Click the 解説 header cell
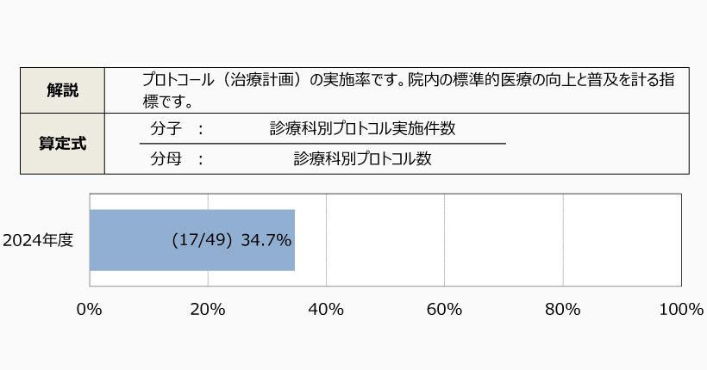This screenshot has width=707, height=370. tap(62, 89)
